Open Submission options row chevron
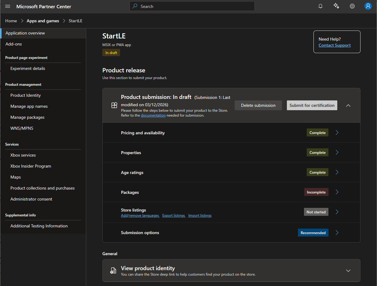Viewport: 377px width, 286px height. pyautogui.click(x=337, y=233)
